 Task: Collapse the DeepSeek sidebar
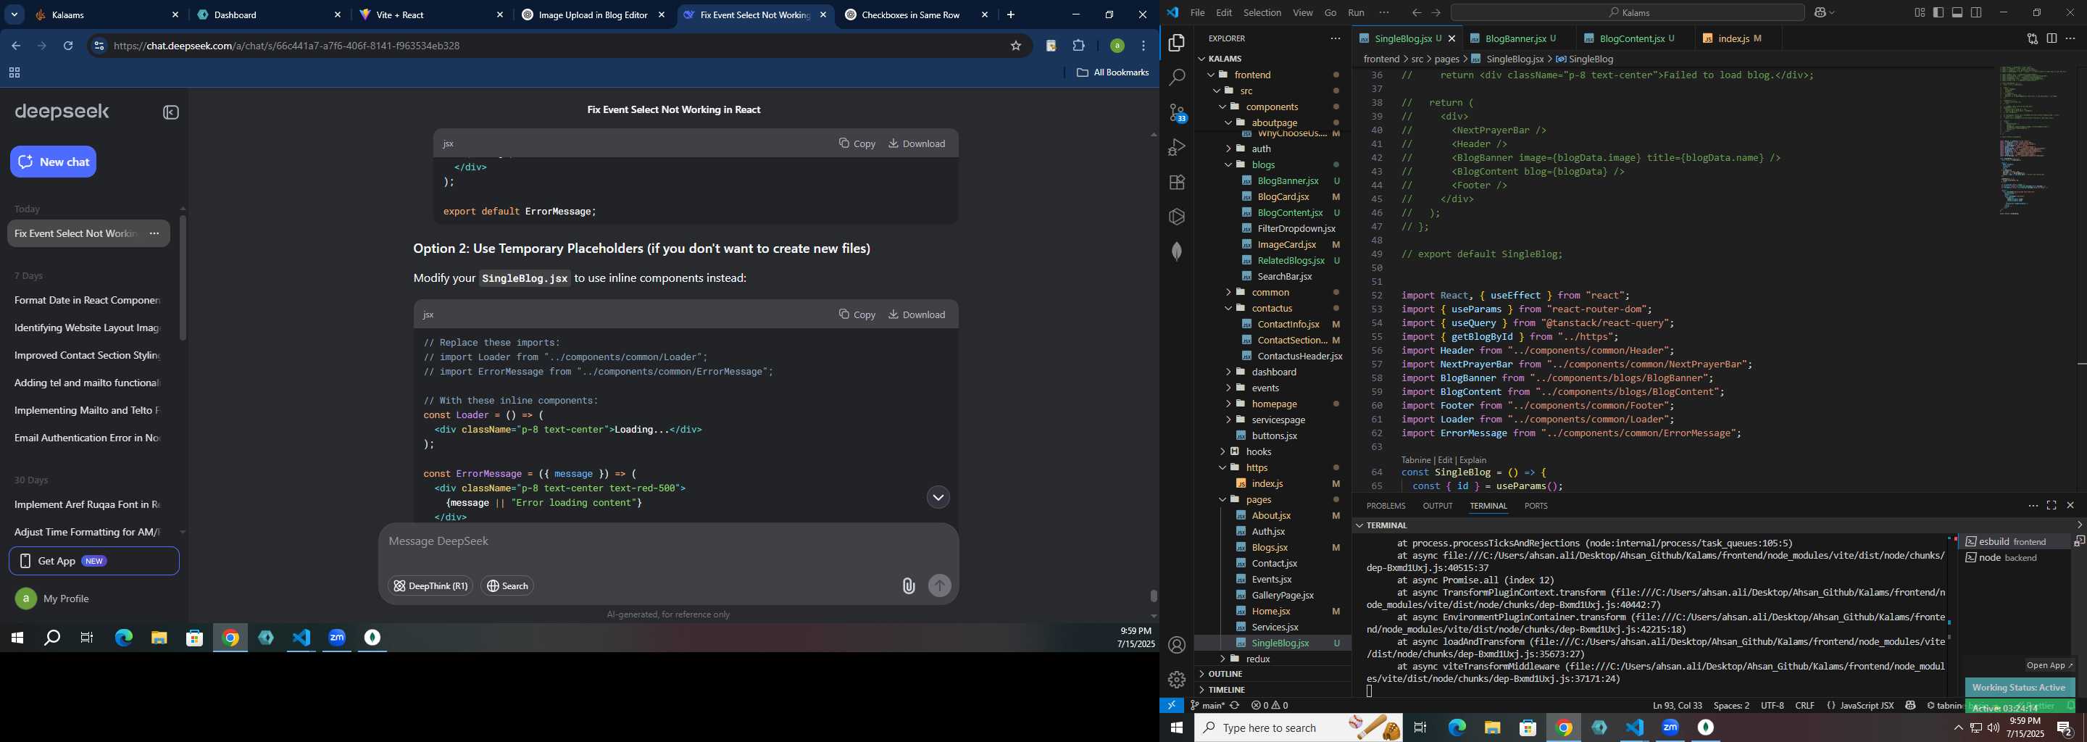pos(170,112)
